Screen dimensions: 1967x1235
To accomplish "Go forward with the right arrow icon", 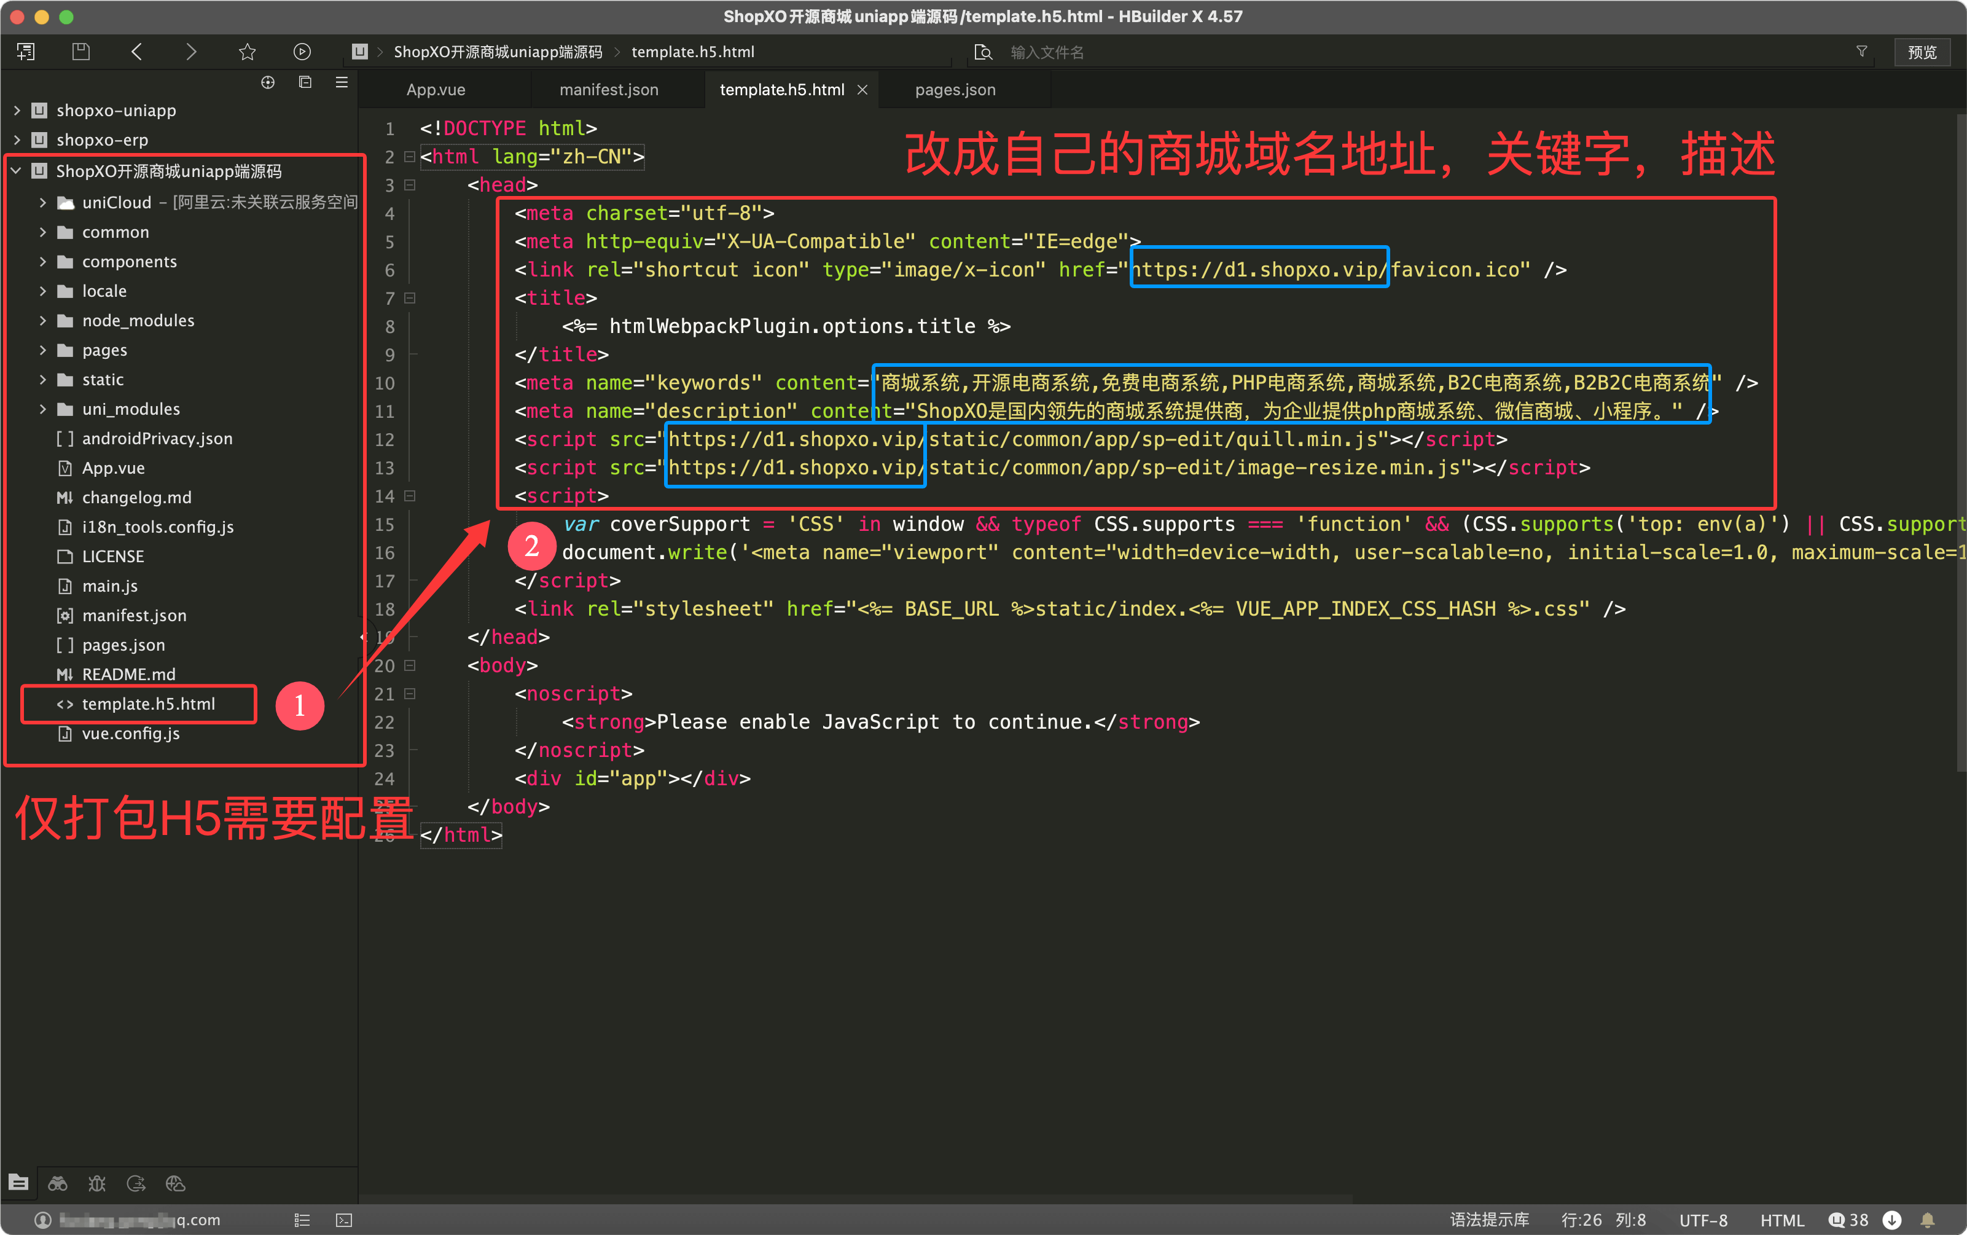I will pyautogui.click(x=191, y=52).
